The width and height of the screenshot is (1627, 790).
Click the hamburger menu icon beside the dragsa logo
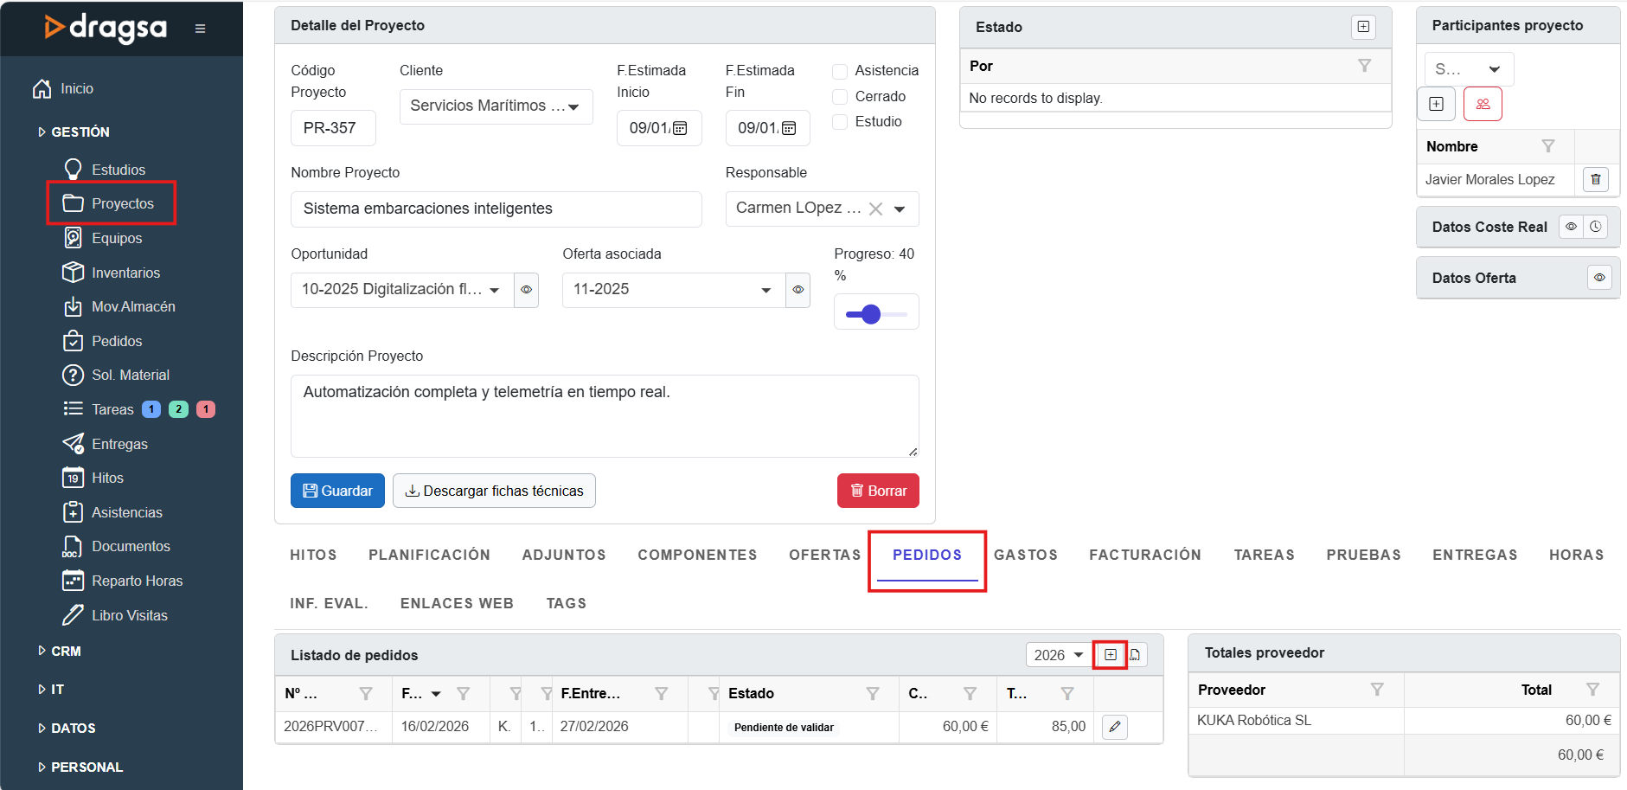(200, 29)
